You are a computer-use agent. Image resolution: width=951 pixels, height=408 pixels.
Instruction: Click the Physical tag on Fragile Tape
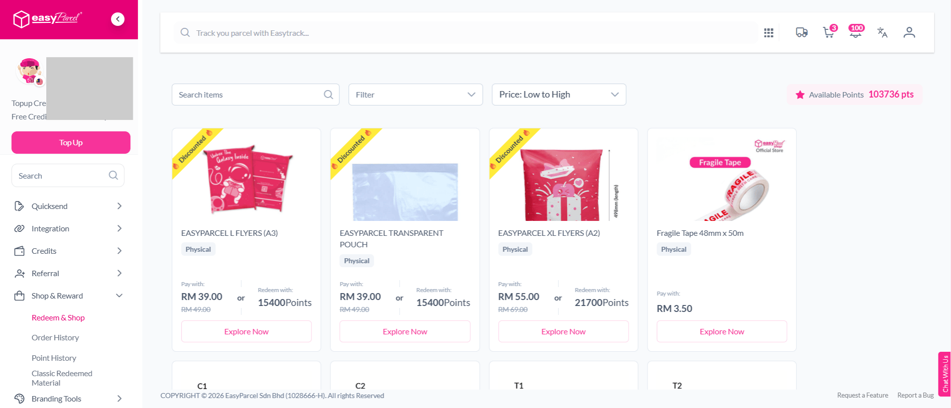674,249
